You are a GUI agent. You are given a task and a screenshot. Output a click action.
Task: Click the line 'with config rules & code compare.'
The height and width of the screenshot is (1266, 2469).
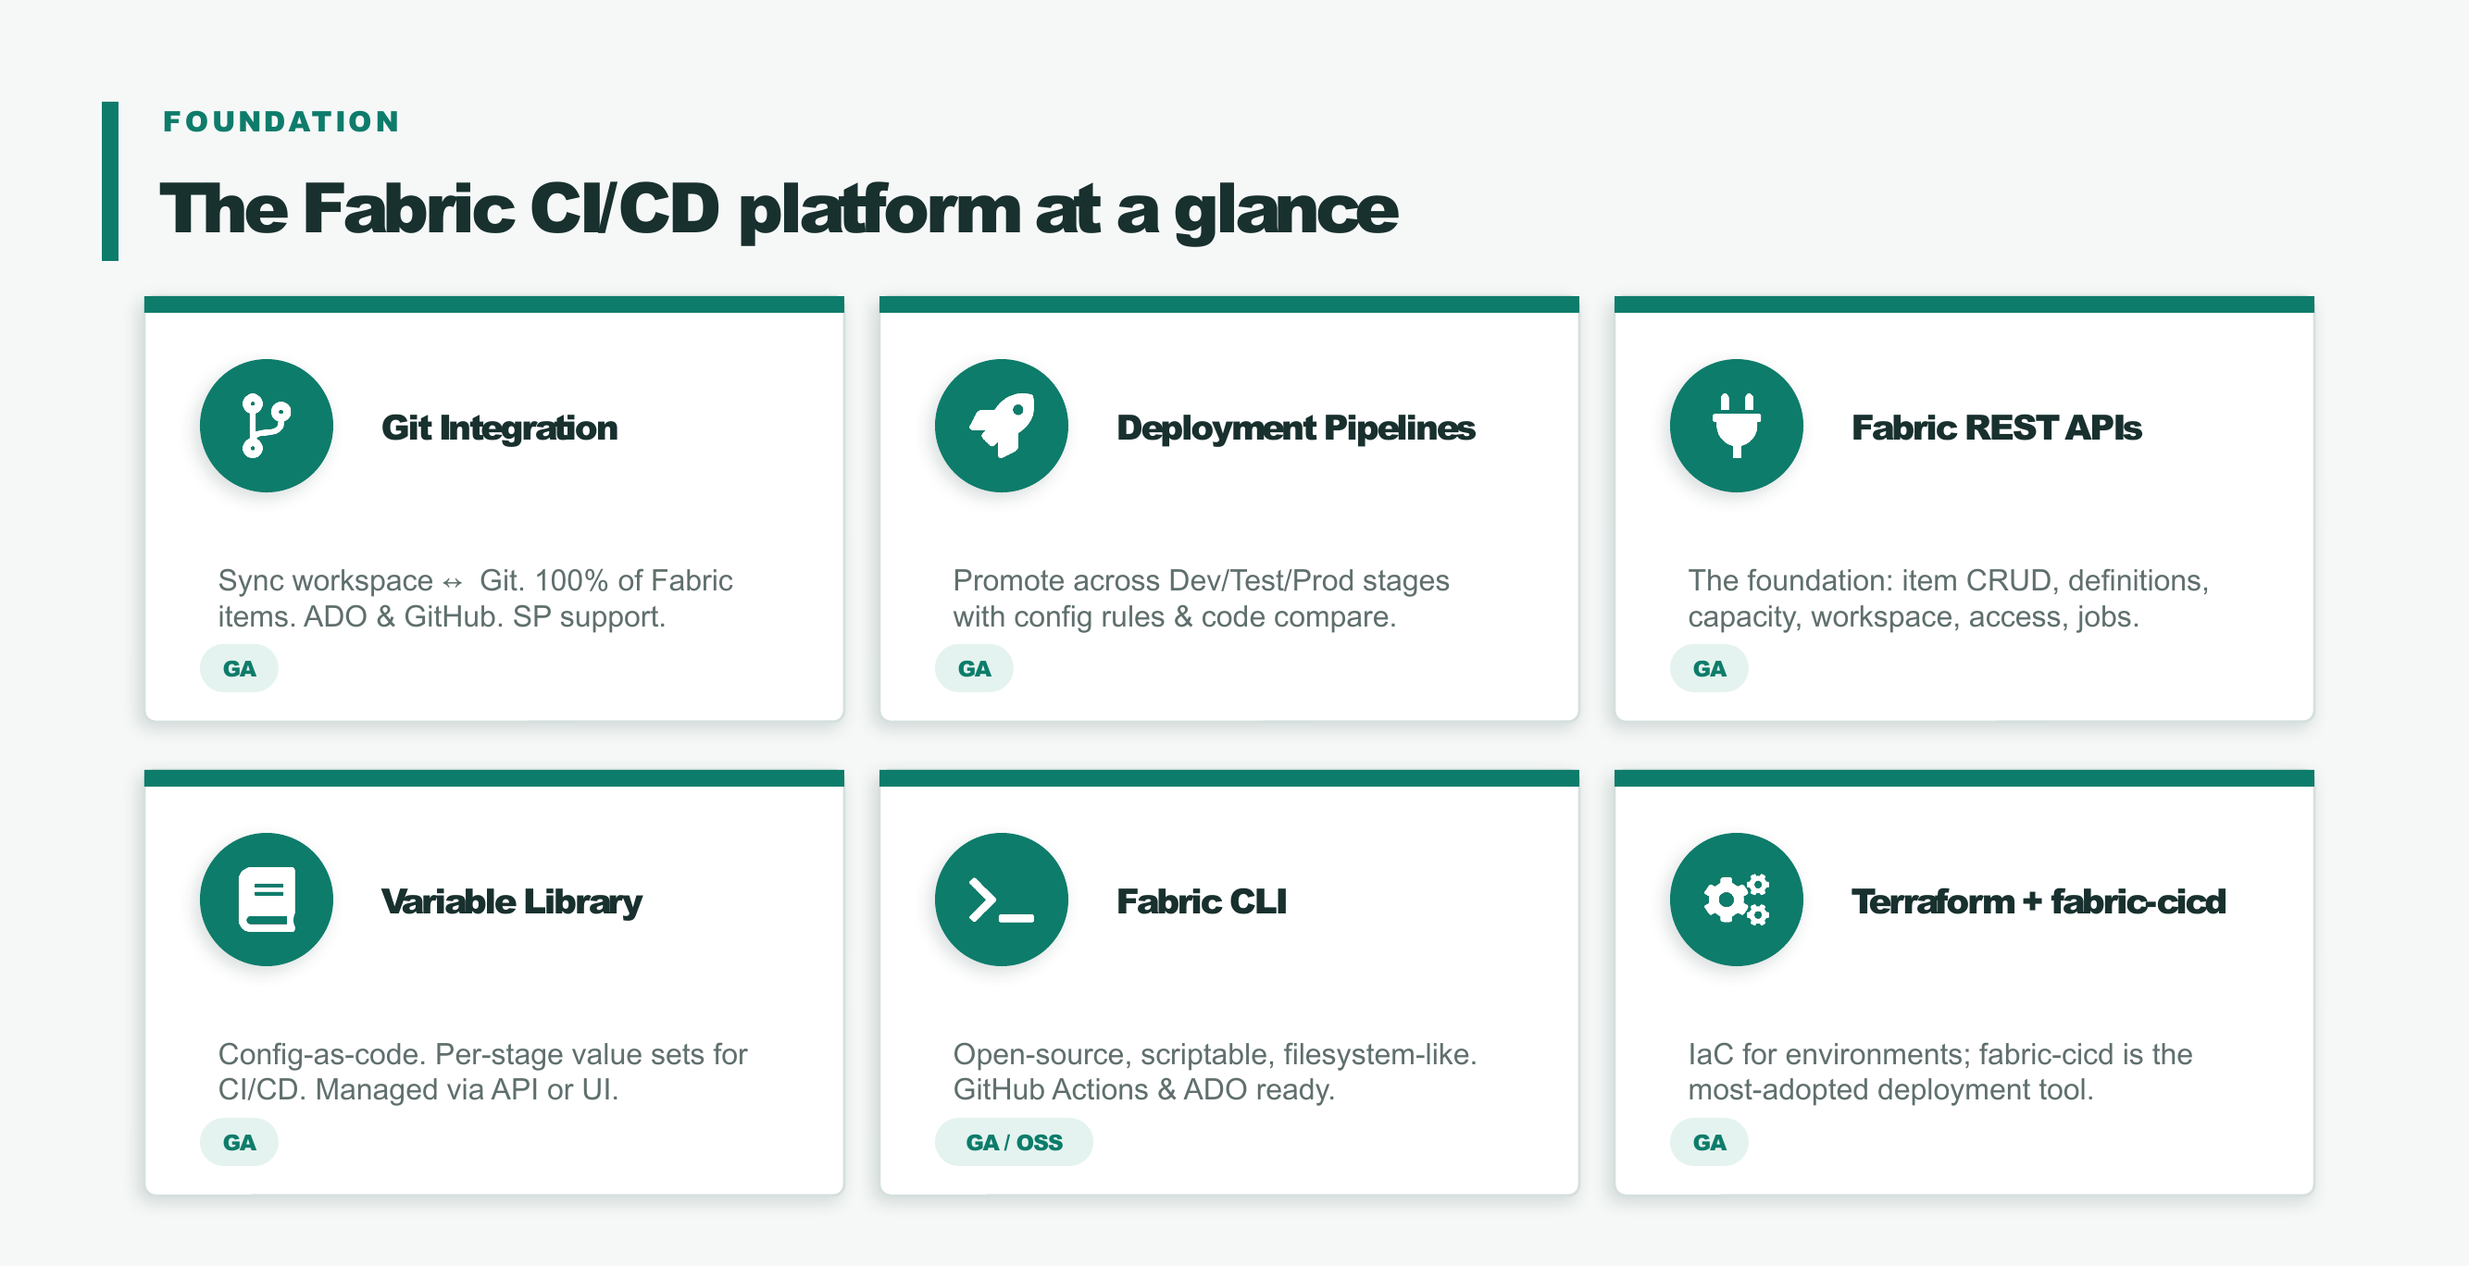[x=1174, y=616]
